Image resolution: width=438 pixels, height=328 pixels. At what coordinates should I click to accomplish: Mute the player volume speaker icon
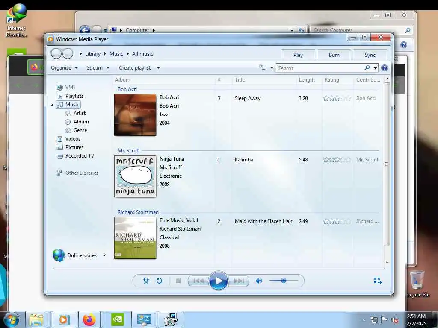tap(259, 281)
